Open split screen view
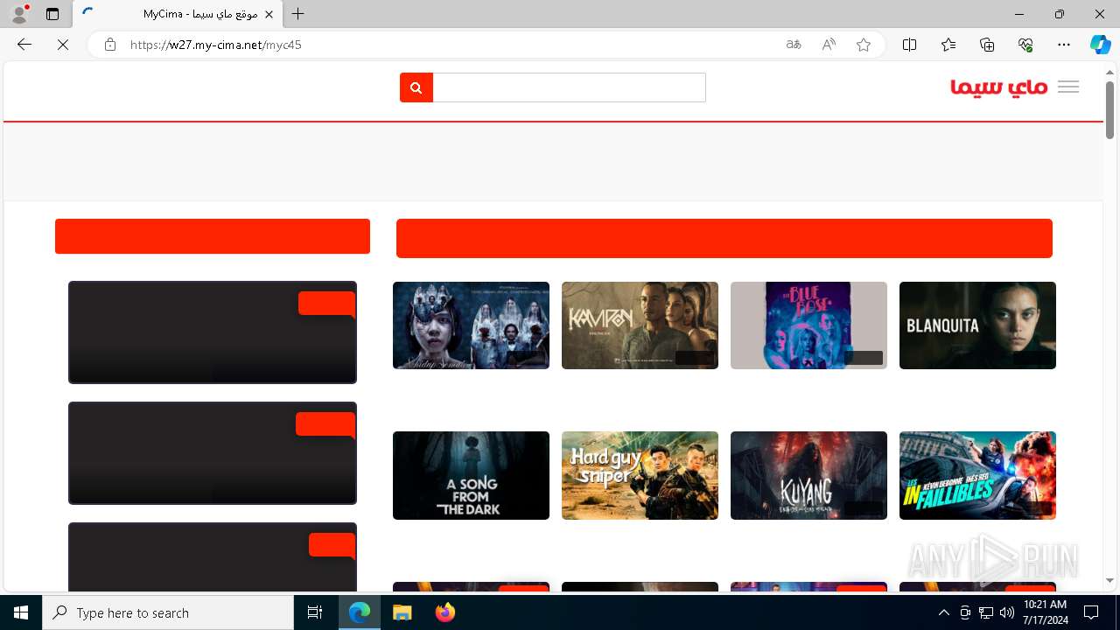This screenshot has height=630, width=1120. (x=909, y=45)
